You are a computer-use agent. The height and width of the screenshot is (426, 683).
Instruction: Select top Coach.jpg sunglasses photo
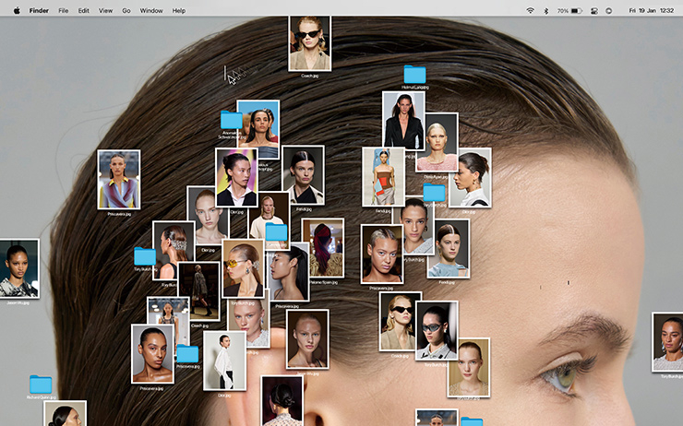(x=309, y=42)
